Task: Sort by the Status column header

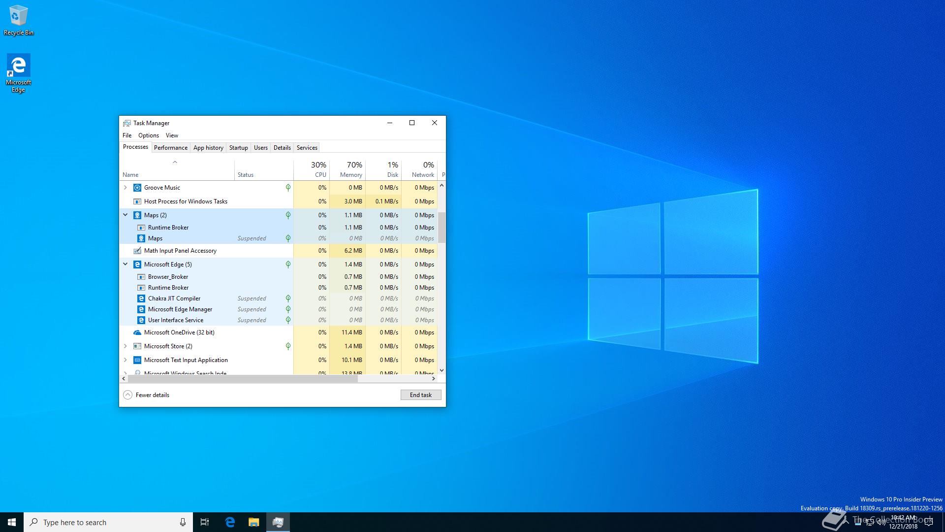Action: (264, 170)
